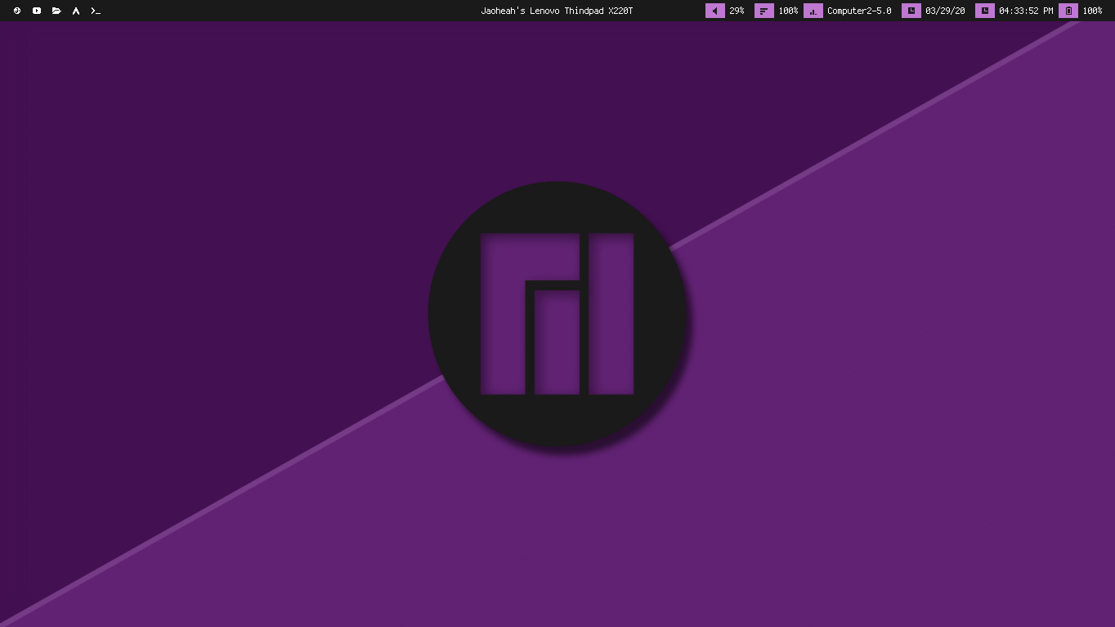Click the Arch-style 'A' launcher icon
The width and height of the screenshot is (1115, 627).
(76, 11)
